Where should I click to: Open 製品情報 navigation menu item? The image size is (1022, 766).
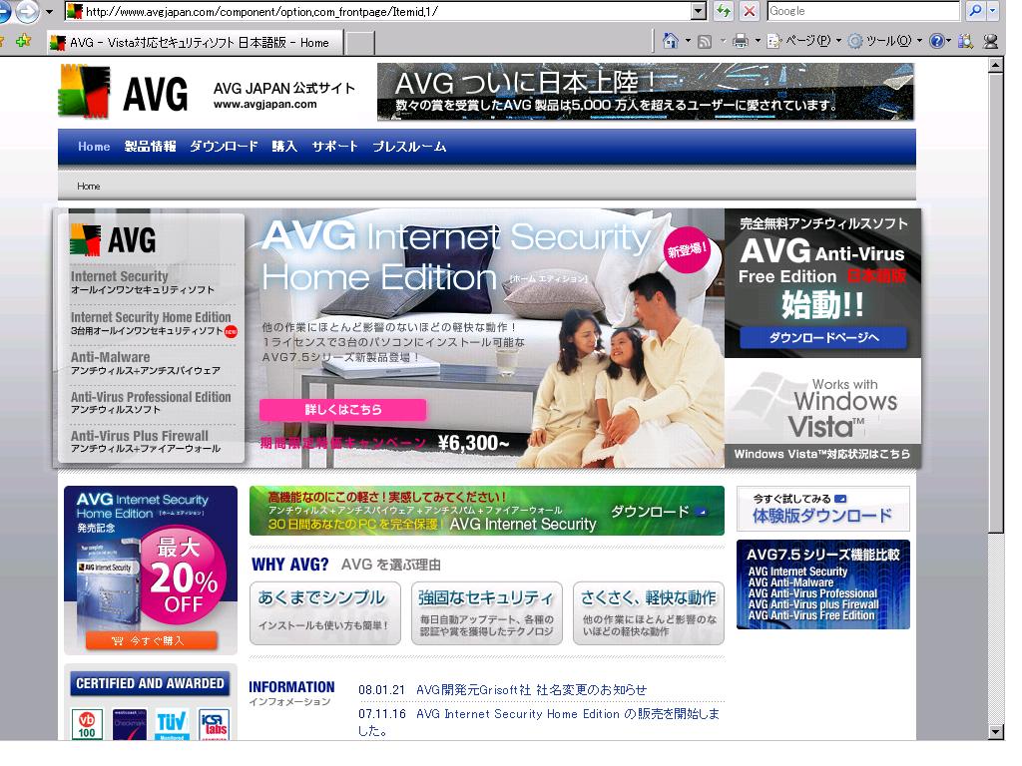click(x=150, y=147)
